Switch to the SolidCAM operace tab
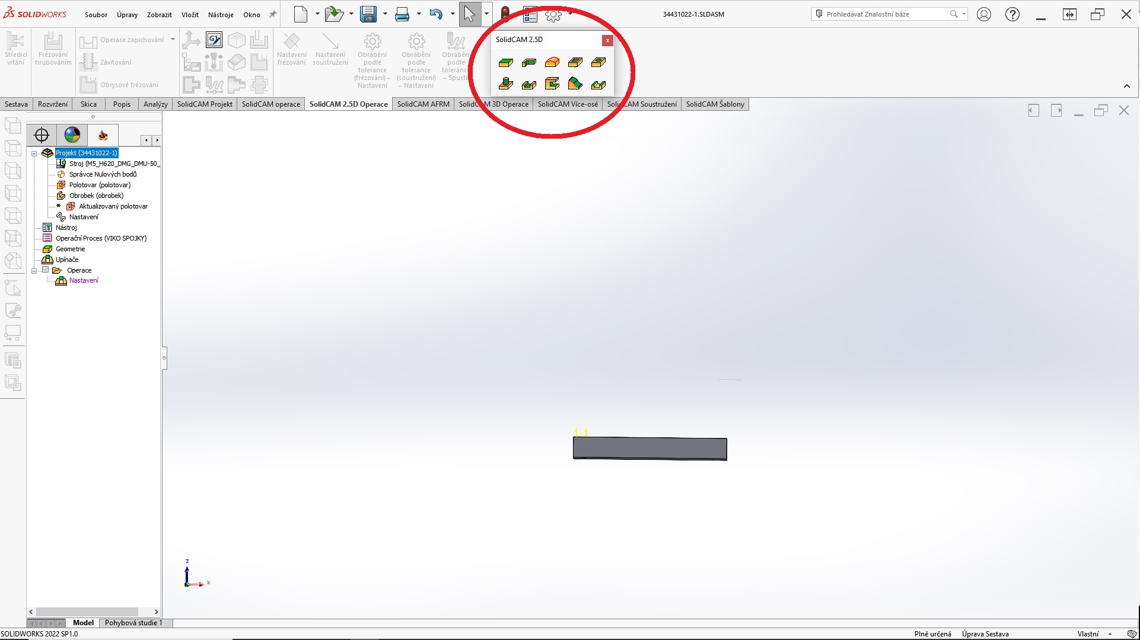This screenshot has height=640, width=1140. 271,104
